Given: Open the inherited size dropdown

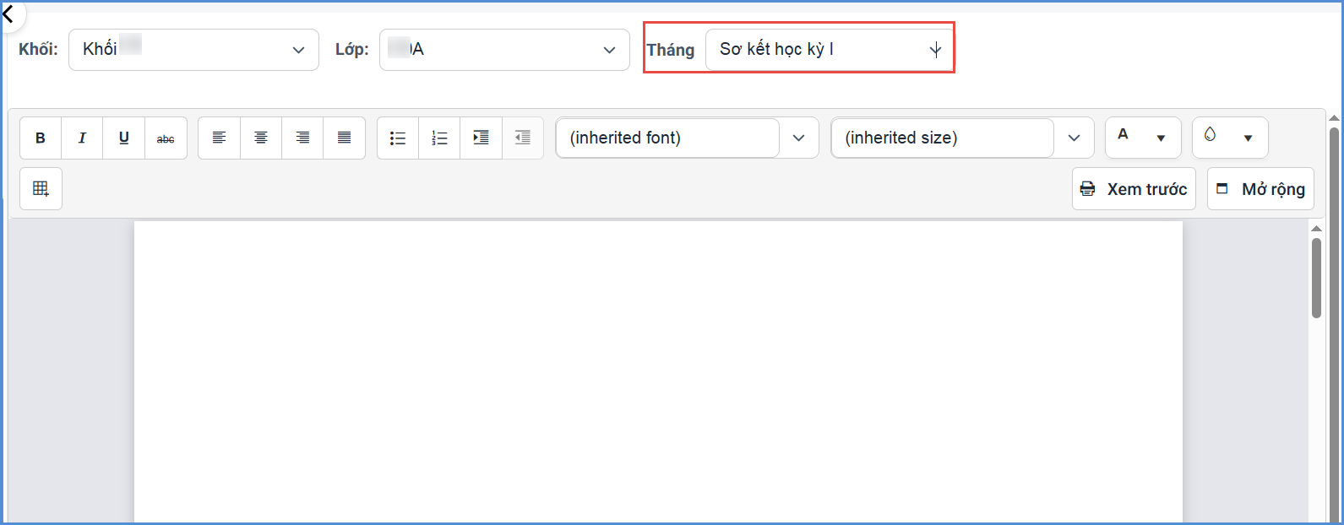Looking at the screenshot, I should pyautogui.click(x=962, y=138).
